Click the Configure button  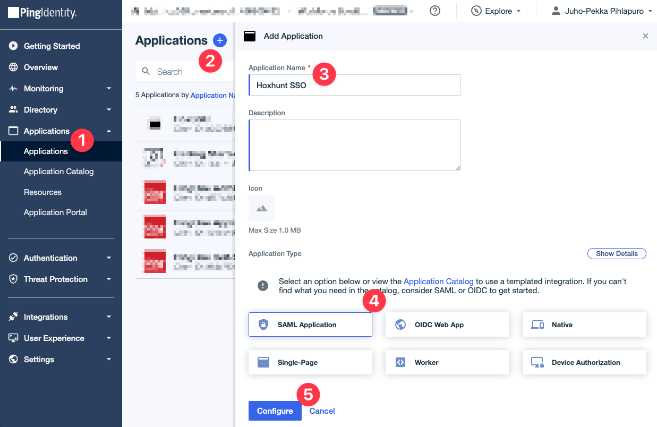coord(275,411)
